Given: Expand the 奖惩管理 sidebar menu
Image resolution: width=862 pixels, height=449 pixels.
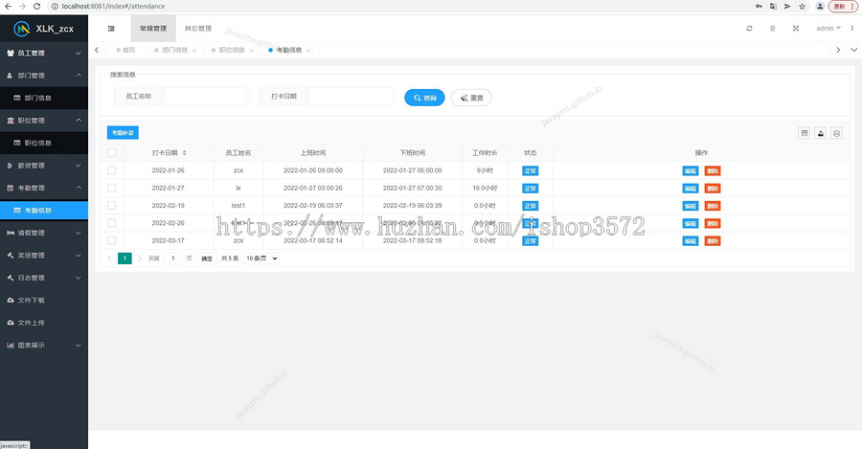Looking at the screenshot, I should click(44, 256).
